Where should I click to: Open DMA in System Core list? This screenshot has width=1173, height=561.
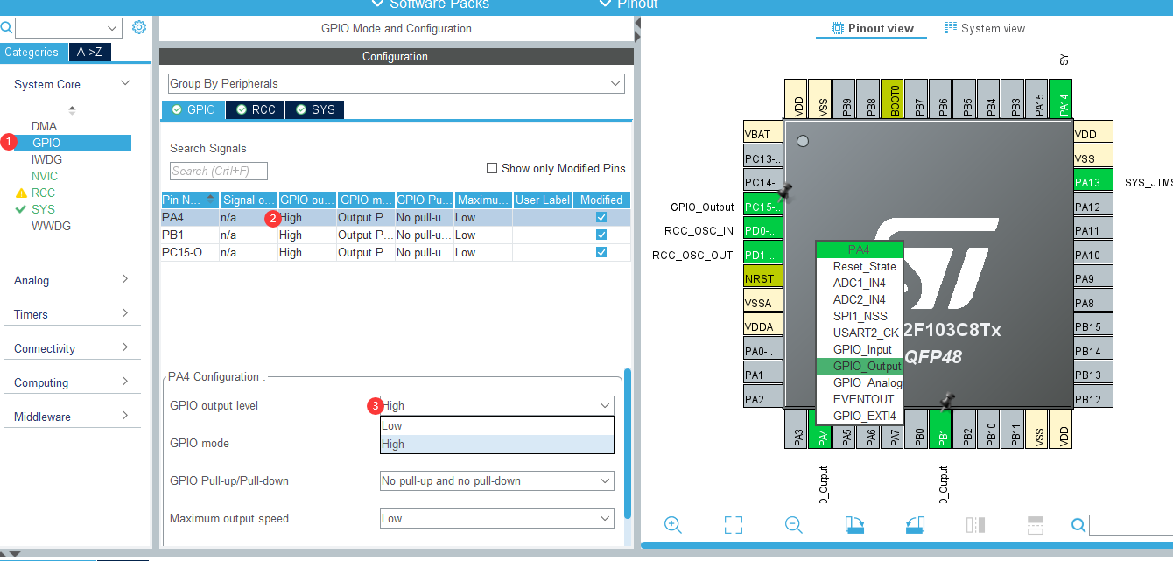44,126
